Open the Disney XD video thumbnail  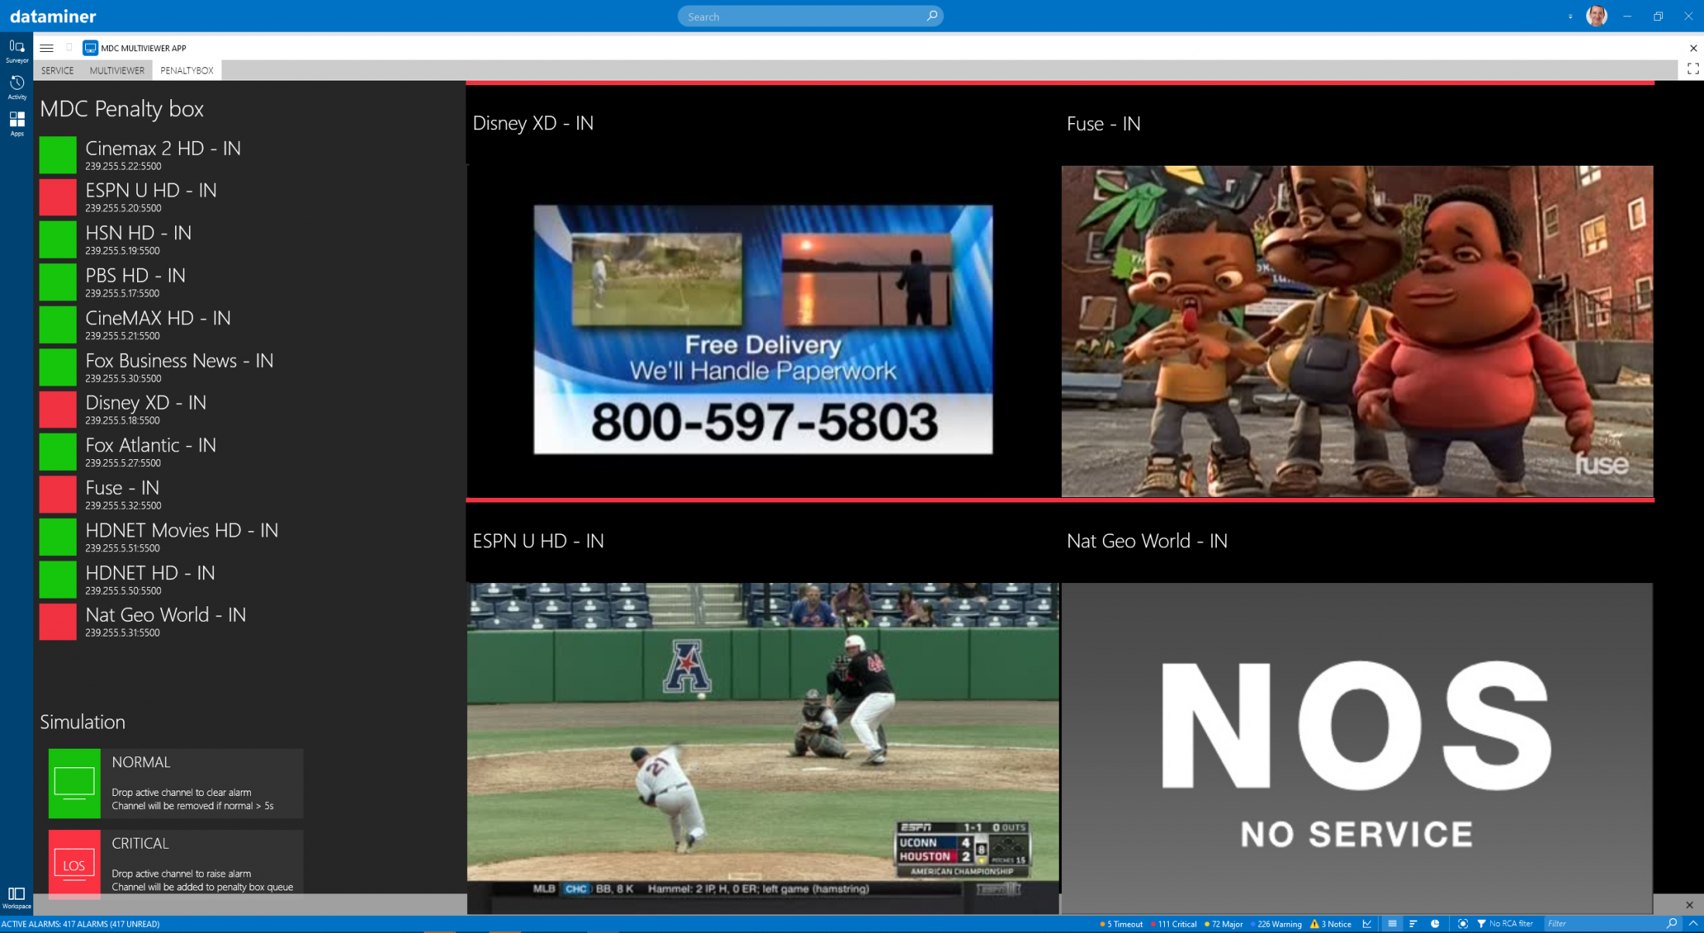pos(763,329)
